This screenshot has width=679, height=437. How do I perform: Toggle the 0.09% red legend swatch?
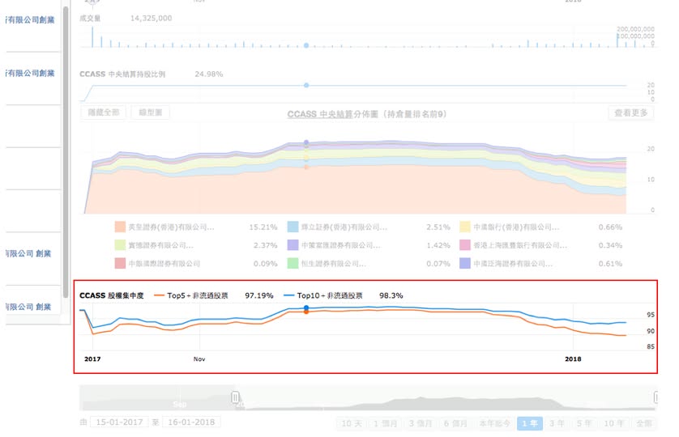pyautogui.click(x=120, y=263)
